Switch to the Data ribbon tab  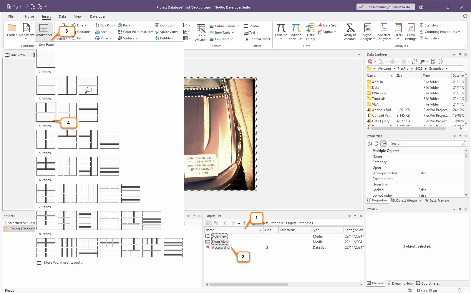pyautogui.click(x=62, y=16)
